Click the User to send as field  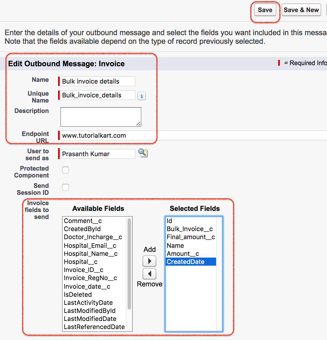pos(98,154)
